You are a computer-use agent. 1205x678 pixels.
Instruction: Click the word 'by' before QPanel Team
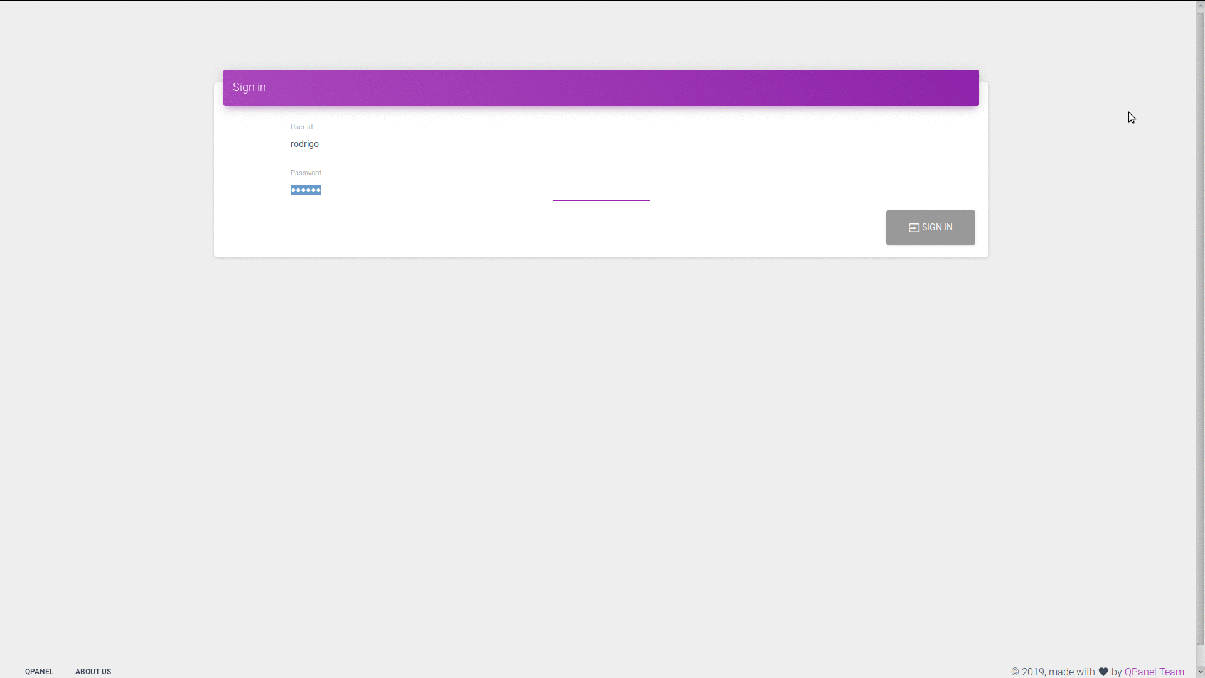point(1116,672)
